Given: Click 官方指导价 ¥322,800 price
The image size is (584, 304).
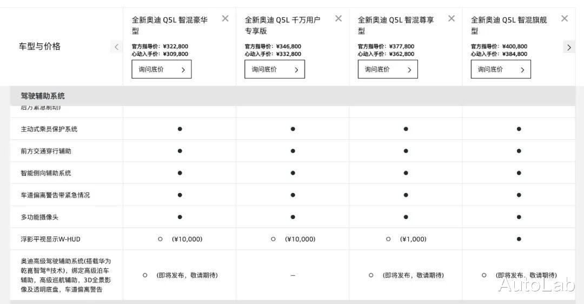Looking at the screenshot, I should pos(160,47).
